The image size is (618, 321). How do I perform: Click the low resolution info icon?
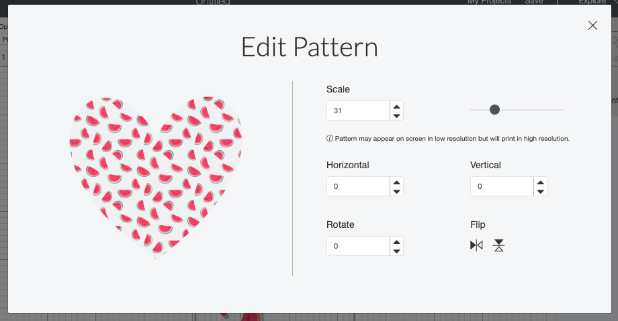pyautogui.click(x=330, y=139)
